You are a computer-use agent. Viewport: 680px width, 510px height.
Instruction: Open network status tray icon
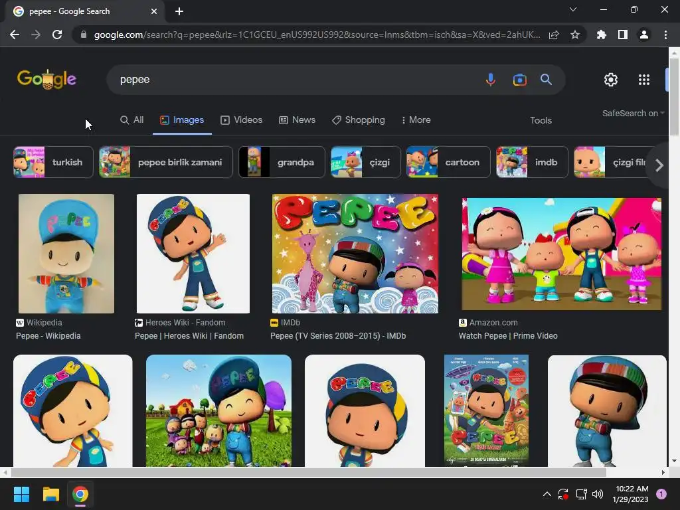[581, 494]
